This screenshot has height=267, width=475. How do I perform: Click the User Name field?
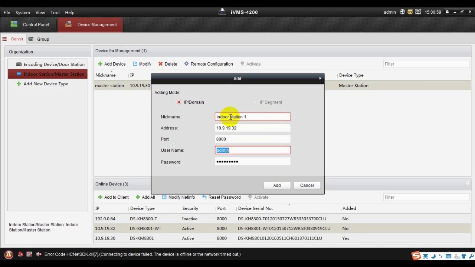click(253, 150)
